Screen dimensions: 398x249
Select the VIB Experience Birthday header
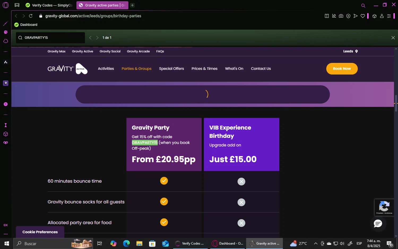[x=241, y=144]
